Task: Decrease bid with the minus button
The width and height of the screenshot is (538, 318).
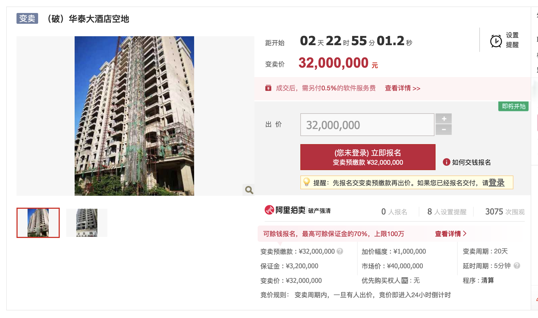Action: click(x=444, y=130)
